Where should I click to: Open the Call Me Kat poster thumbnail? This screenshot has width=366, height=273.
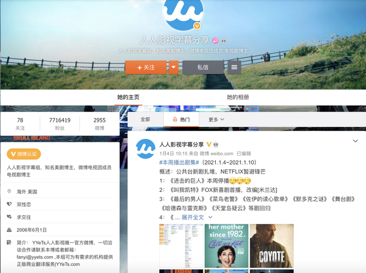226,246
